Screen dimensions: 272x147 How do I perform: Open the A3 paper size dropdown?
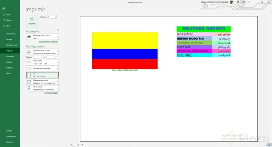tap(42, 75)
